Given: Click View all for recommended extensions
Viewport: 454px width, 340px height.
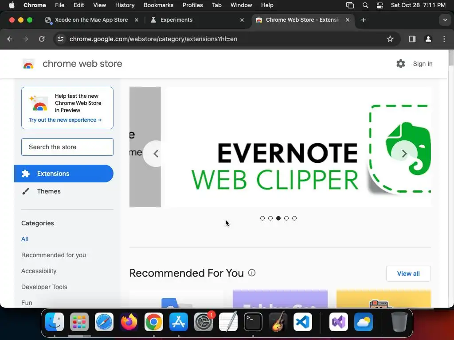Looking at the screenshot, I should pyautogui.click(x=408, y=274).
